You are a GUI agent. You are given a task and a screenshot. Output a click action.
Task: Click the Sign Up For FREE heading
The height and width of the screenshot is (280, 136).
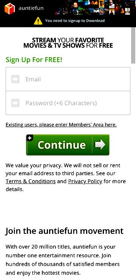pyautogui.click(x=34, y=60)
